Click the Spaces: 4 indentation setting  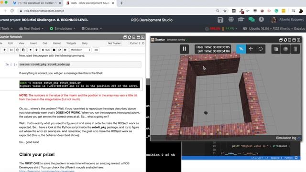(x=276, y=158)
